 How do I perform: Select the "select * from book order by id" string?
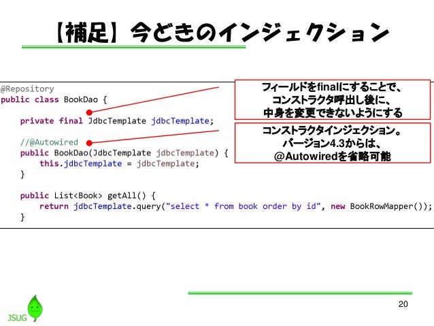(x=243, y=206)
